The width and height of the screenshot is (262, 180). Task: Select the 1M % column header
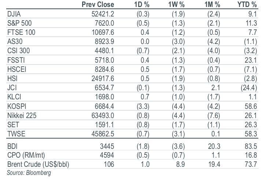(x=212, y=4)
